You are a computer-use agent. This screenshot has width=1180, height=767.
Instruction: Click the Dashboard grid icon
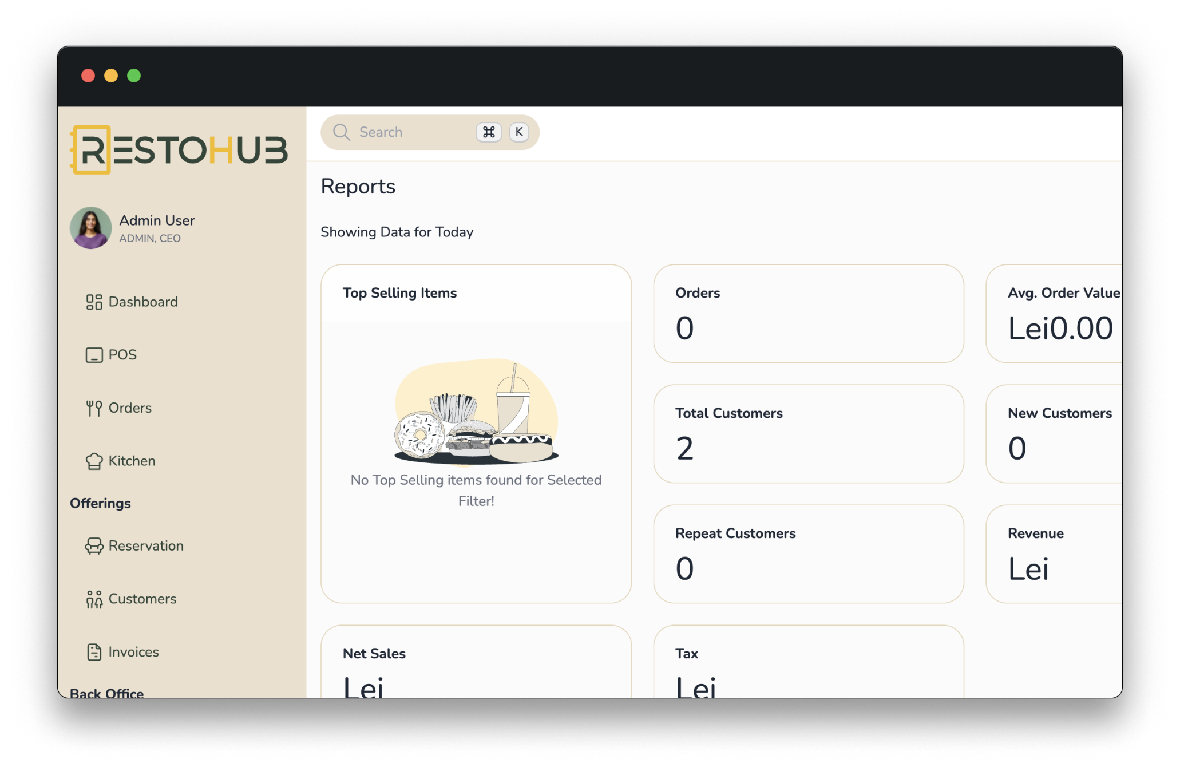(94, 302)
